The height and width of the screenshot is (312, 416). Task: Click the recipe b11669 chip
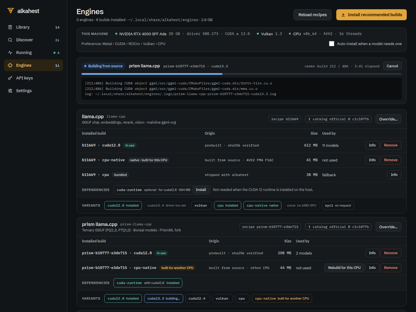[x=285, y=119]
